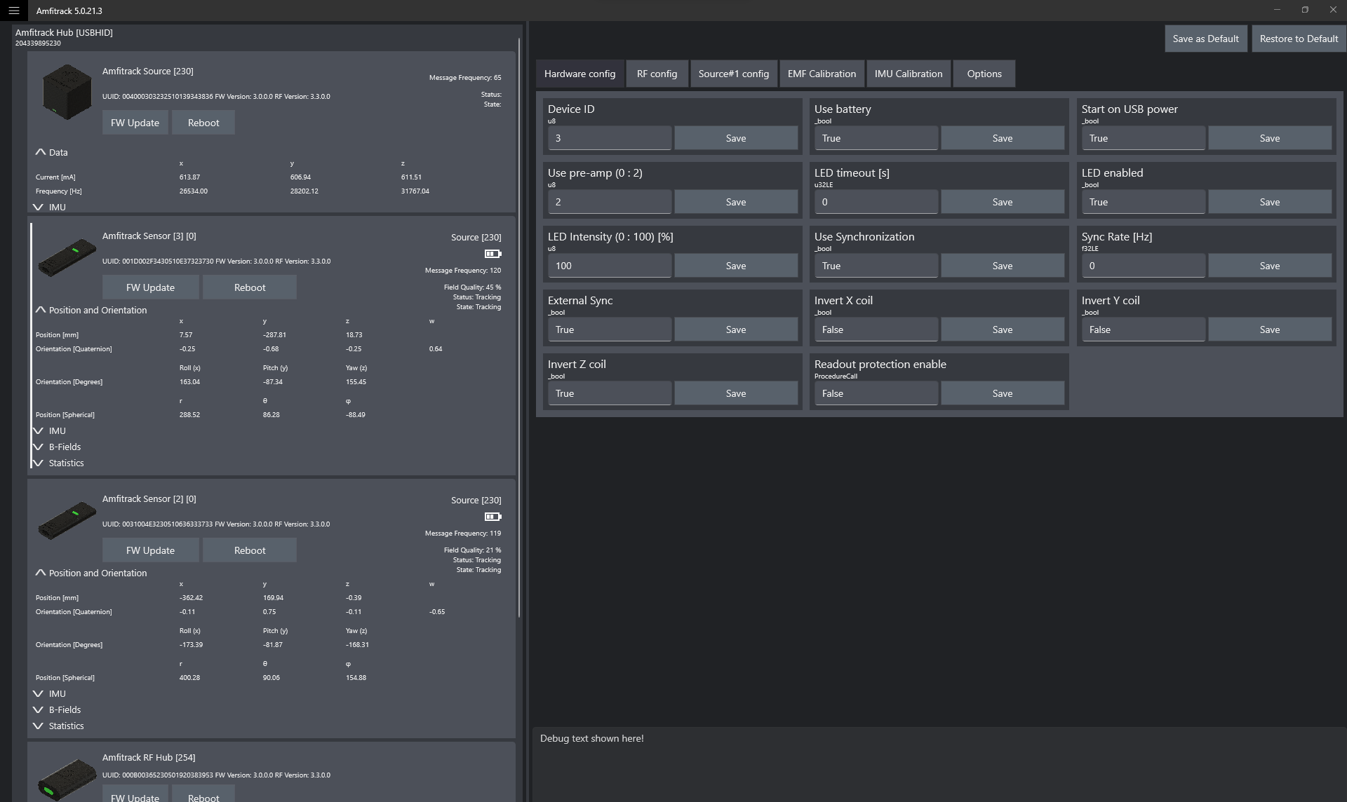This screenshot has height=802, width=1347.
Task: Click the Sensor [2] device image
Action: point(67,520)
